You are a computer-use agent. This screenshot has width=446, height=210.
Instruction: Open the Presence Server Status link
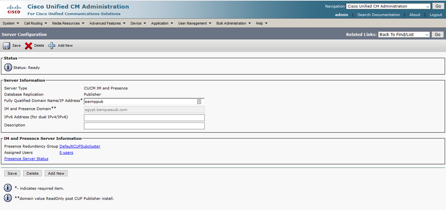[26, 159]
